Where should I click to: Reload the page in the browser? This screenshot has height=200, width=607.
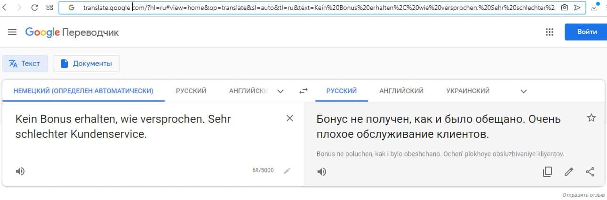pos(34,8)
